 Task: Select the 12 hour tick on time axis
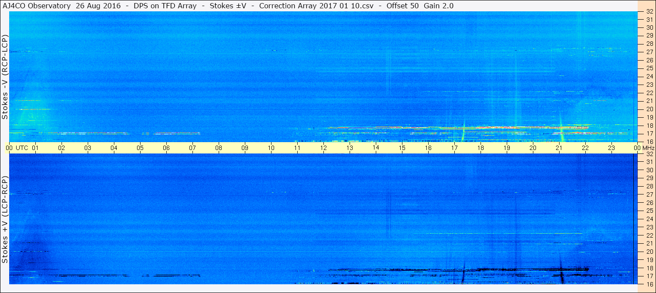tap(323, 148)
